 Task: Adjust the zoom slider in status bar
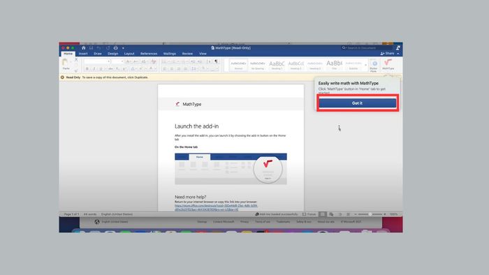tap(370, 214)
